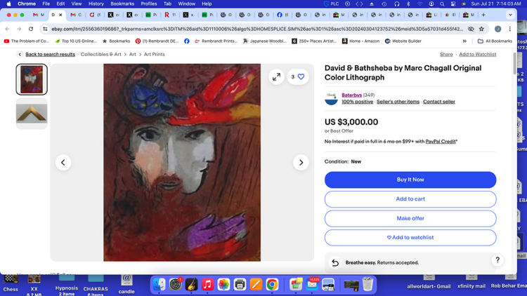
Task: Select the gold frame corner thumbnail
Action: tap(32, 114)
